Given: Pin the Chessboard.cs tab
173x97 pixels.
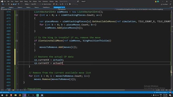Looking at the screenshot, I should click(x=62, y=7).
